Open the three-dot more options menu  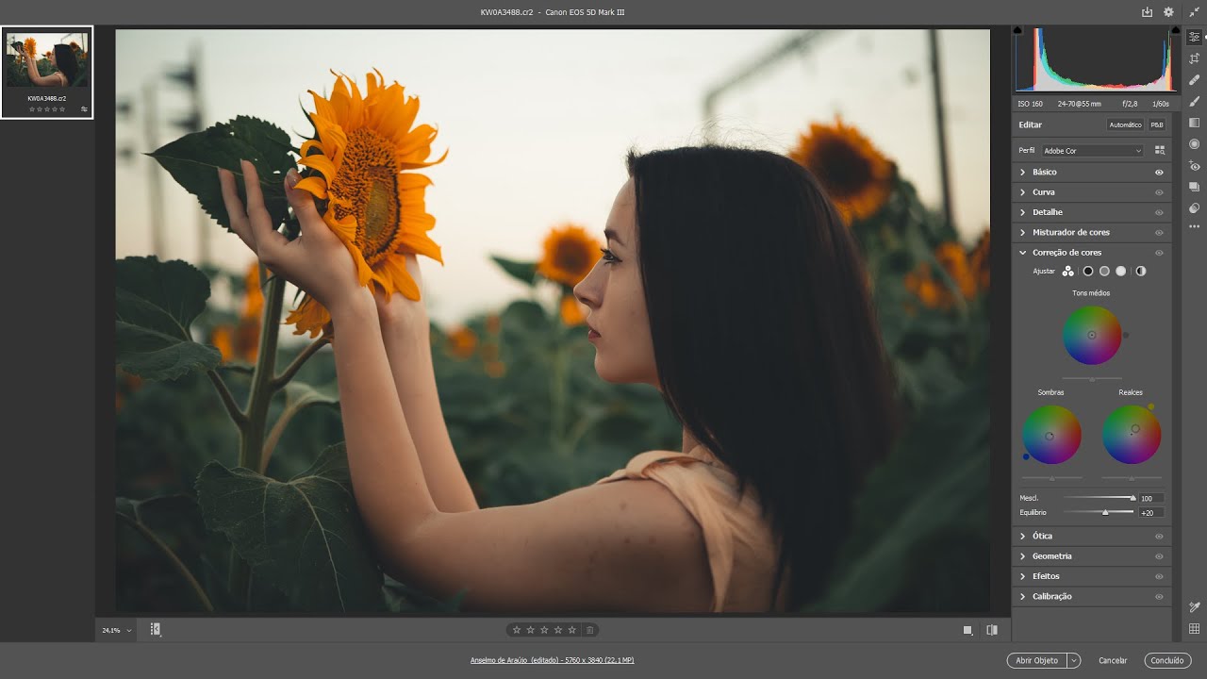pyautogui.click(x=1194, y=226)
